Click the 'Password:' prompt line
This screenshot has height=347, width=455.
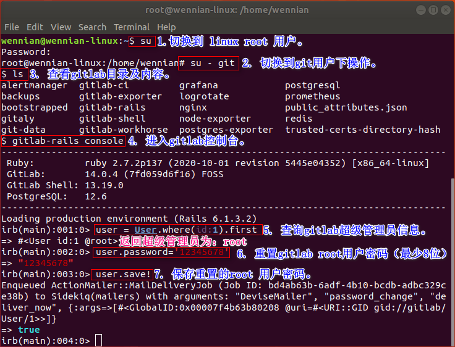coord(26,52)
